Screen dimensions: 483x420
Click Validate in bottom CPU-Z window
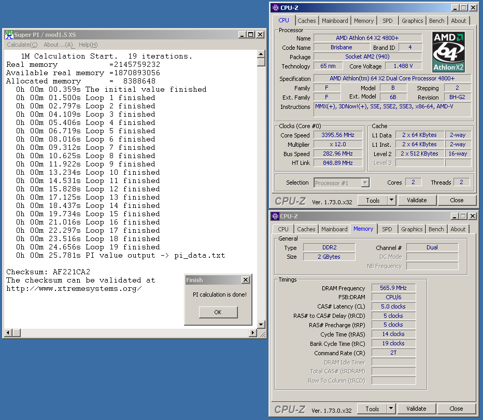pos(416,409)
